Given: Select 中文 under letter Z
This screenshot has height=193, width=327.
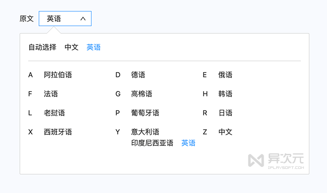Looking at the screenshot, I should [225, 132].
